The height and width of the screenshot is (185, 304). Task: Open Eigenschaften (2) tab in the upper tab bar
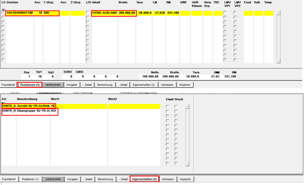pyautogui.click(x=144, y=85)
